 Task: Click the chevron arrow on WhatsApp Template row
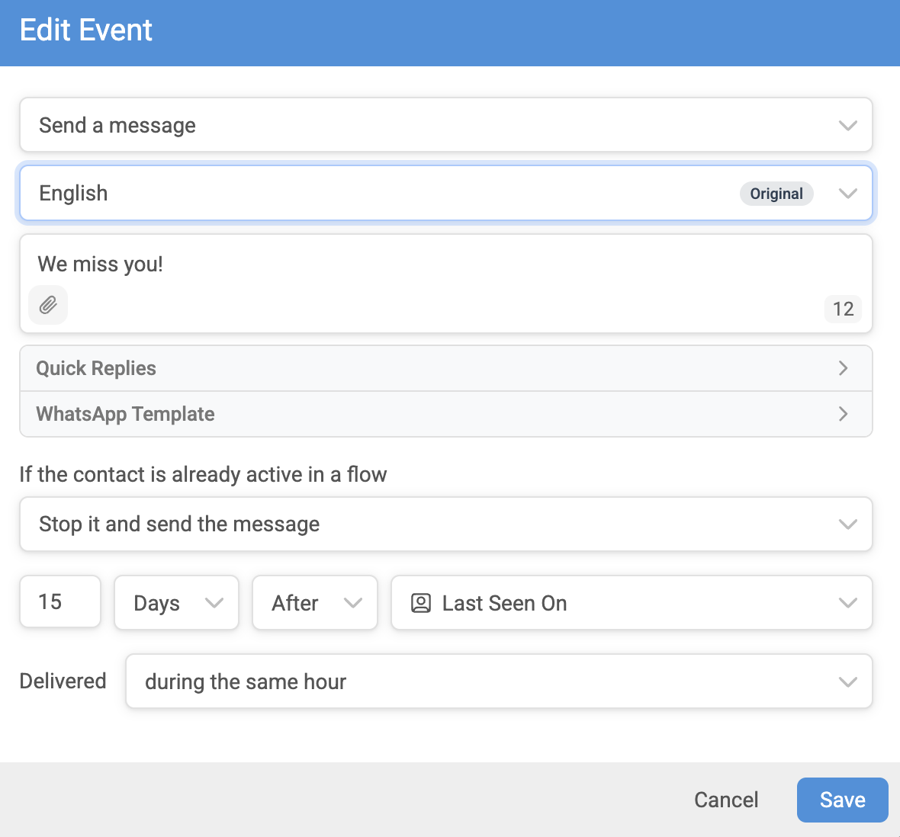pos(843,414)
